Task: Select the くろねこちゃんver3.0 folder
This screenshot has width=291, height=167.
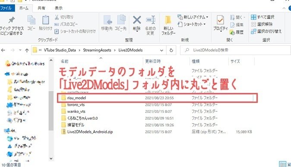Action: [82, 118]
